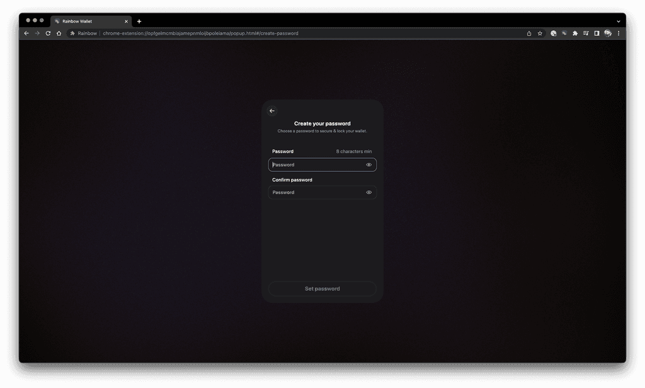This screenshot has width=645, height=388.
Task: Click the Set password button
Action: point(322,288)
